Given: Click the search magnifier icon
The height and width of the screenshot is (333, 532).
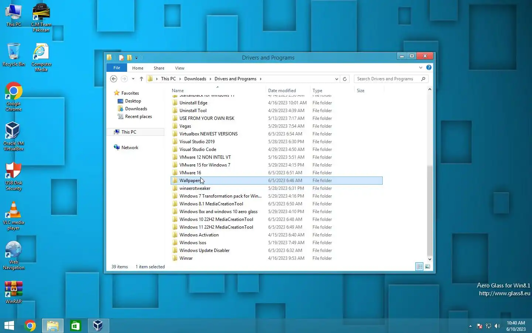Looking at the screenshot, I should click(x=423, y=79).
